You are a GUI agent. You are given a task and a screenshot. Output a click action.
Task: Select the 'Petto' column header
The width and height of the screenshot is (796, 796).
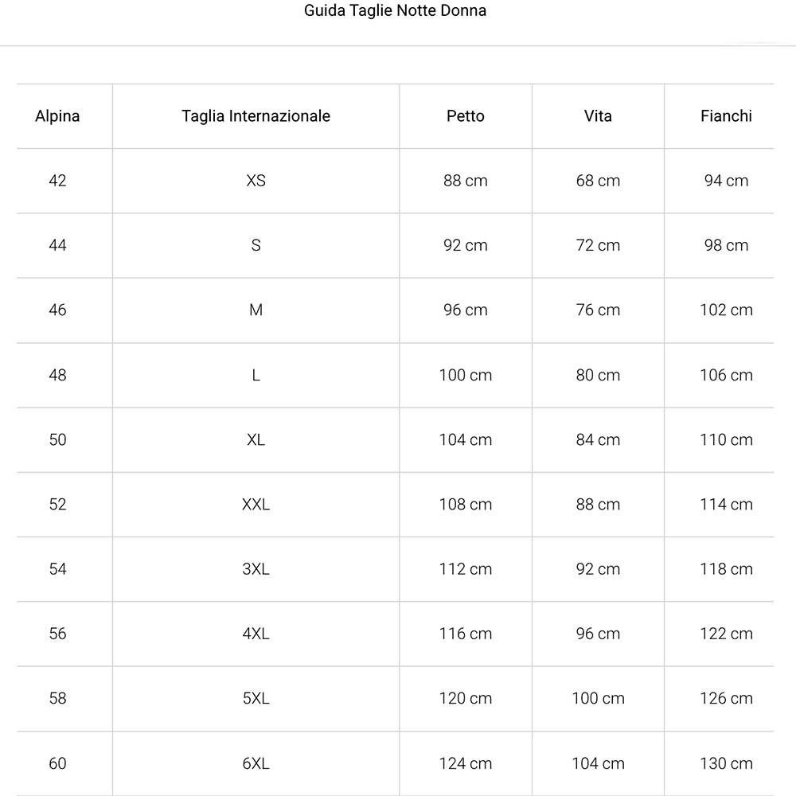tap(465, 116)
